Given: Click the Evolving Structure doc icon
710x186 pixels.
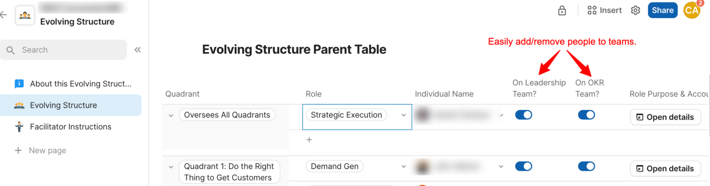Looking at the screenshot, I should pos(25,15).
